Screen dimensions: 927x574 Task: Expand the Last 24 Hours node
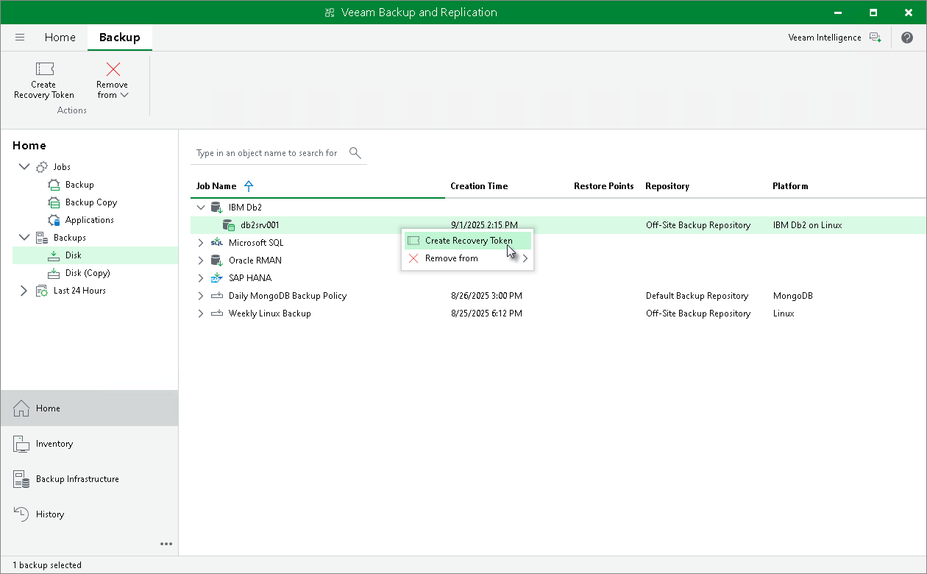coord(24,291)
